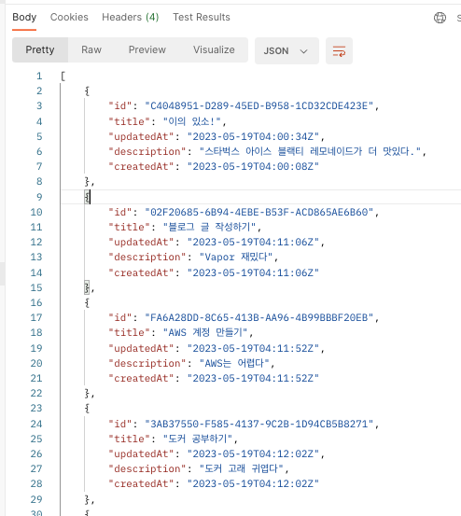Click the "id" key on line 3
Viewport: 461px width, 516px height.
coord(120,106)
